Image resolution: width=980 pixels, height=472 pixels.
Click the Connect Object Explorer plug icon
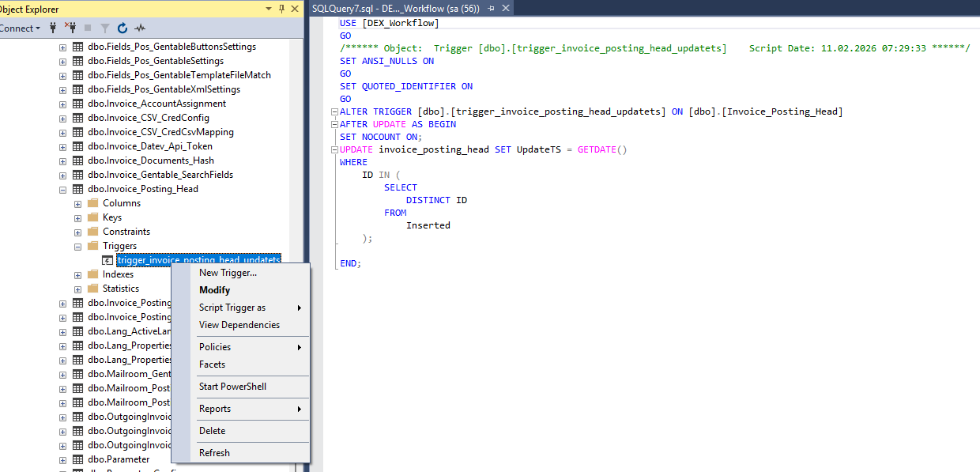point(54,28)
